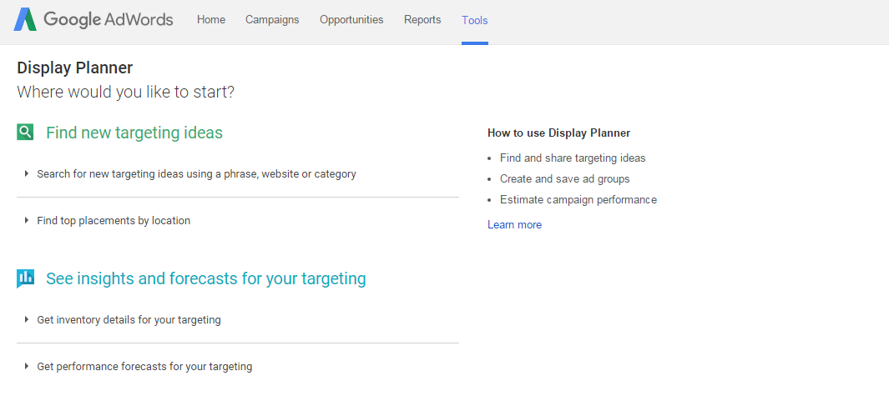Open Get inventory details for your targeting

129,320
